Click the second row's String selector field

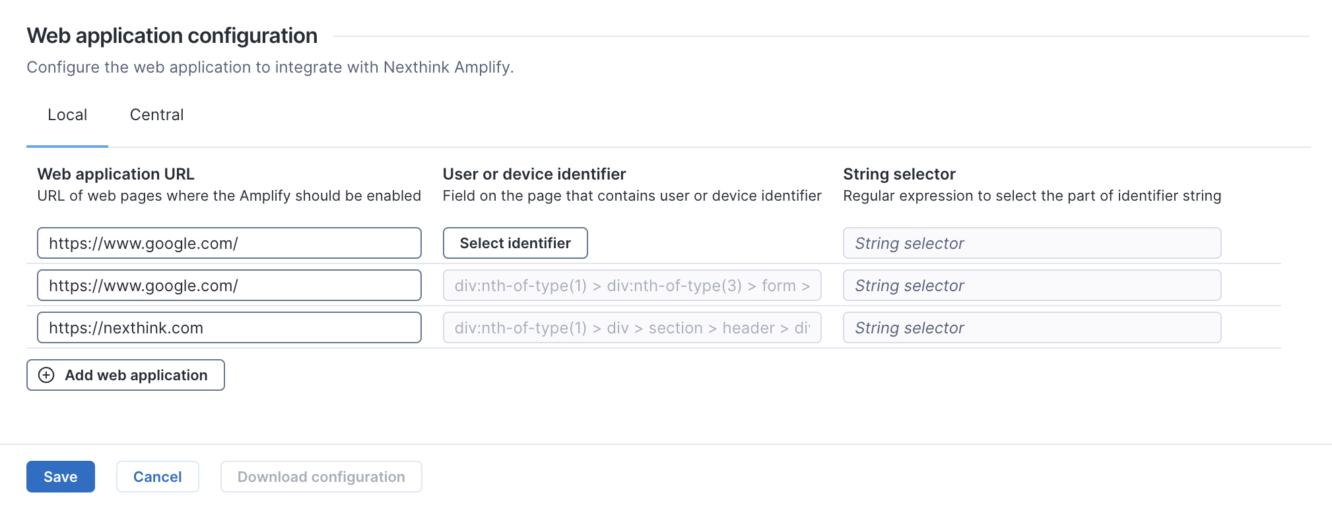point(1031,285)
